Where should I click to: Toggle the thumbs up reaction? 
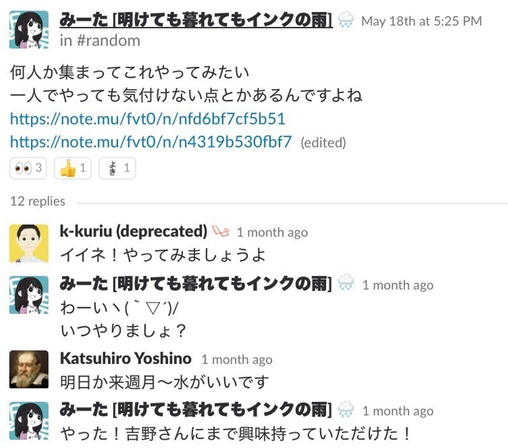click(x=72, y=168)
